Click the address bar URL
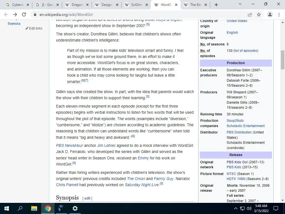285x214 pixels. click(x=66, y=14)
